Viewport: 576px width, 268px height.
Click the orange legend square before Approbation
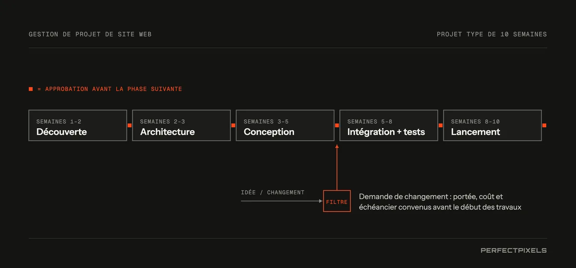[31, 89]
